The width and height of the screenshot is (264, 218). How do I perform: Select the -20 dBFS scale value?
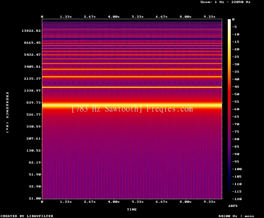click(x=236, y=49)
